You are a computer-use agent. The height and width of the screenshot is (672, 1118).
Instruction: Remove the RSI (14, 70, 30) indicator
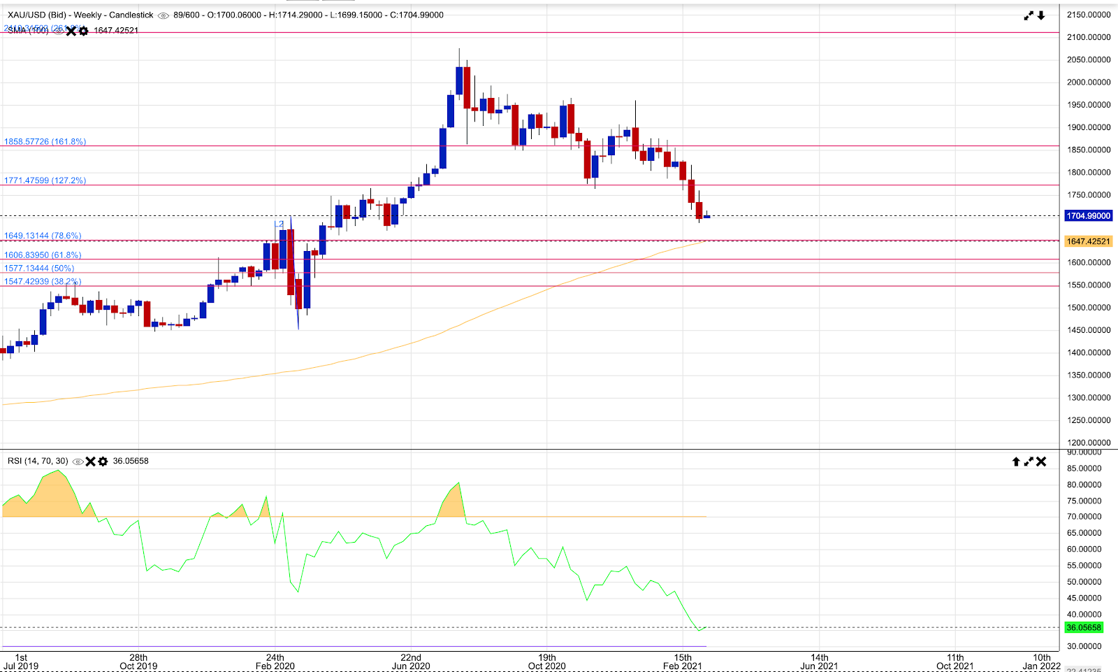point(90,462)
